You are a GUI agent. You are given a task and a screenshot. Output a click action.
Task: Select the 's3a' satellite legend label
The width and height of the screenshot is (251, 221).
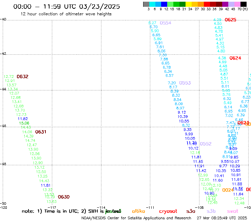coord(191,211)
